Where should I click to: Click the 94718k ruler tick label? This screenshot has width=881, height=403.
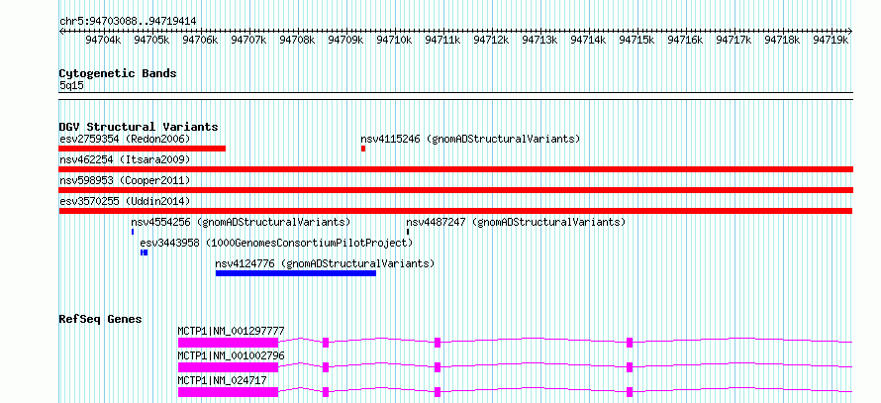click(782, 40)
